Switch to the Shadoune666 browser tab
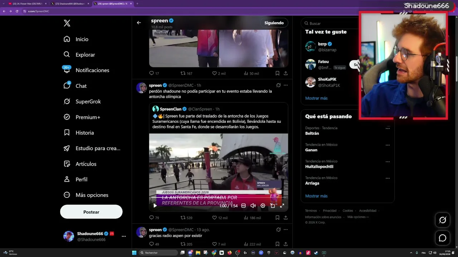458x257 pixels. coord(70,4)
